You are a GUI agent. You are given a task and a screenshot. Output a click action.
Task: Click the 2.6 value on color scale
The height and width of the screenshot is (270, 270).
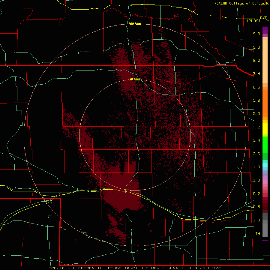coord(256,154)
